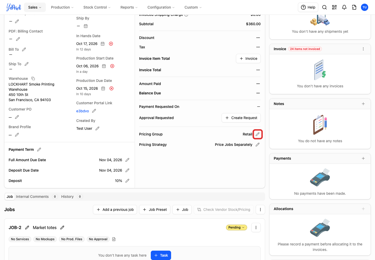Edit the Pricing Strategy pencil
The height and width of the screenshot is (260, 375).
[x=258, y=145]
